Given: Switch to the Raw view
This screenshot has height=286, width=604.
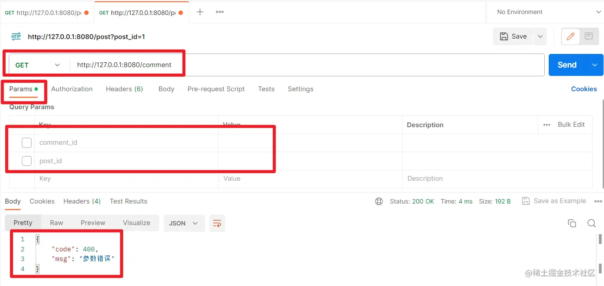Looking at the screenshot, I should [x=57, y=223].
